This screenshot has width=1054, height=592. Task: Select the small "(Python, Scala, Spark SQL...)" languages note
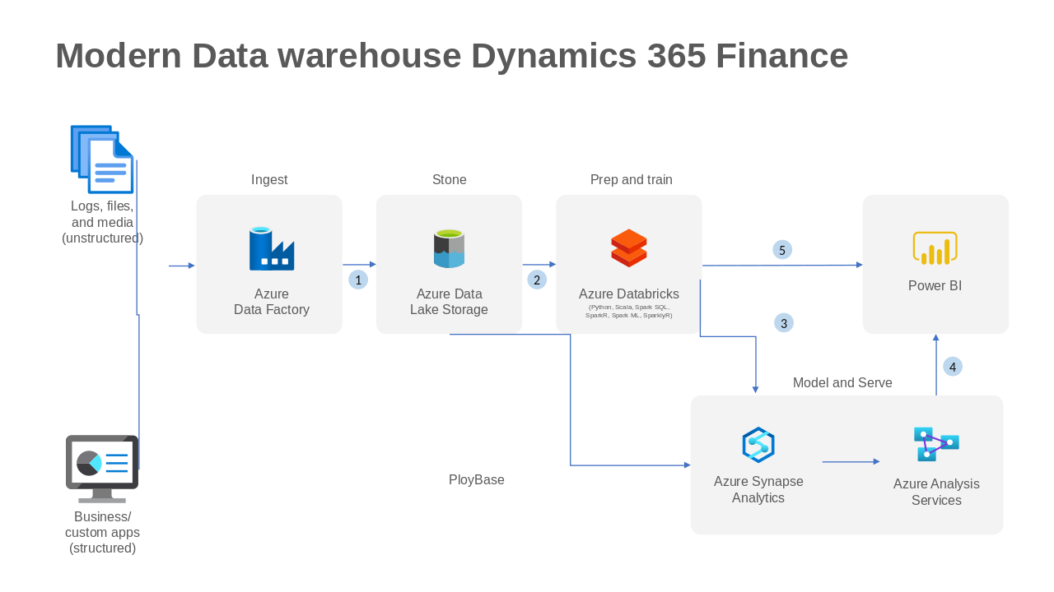pos(629,311)
